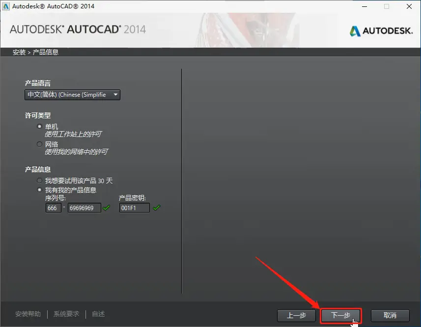Close the AutoCAD 2014 installer window
421x327 pixels.
coord(409,6)
